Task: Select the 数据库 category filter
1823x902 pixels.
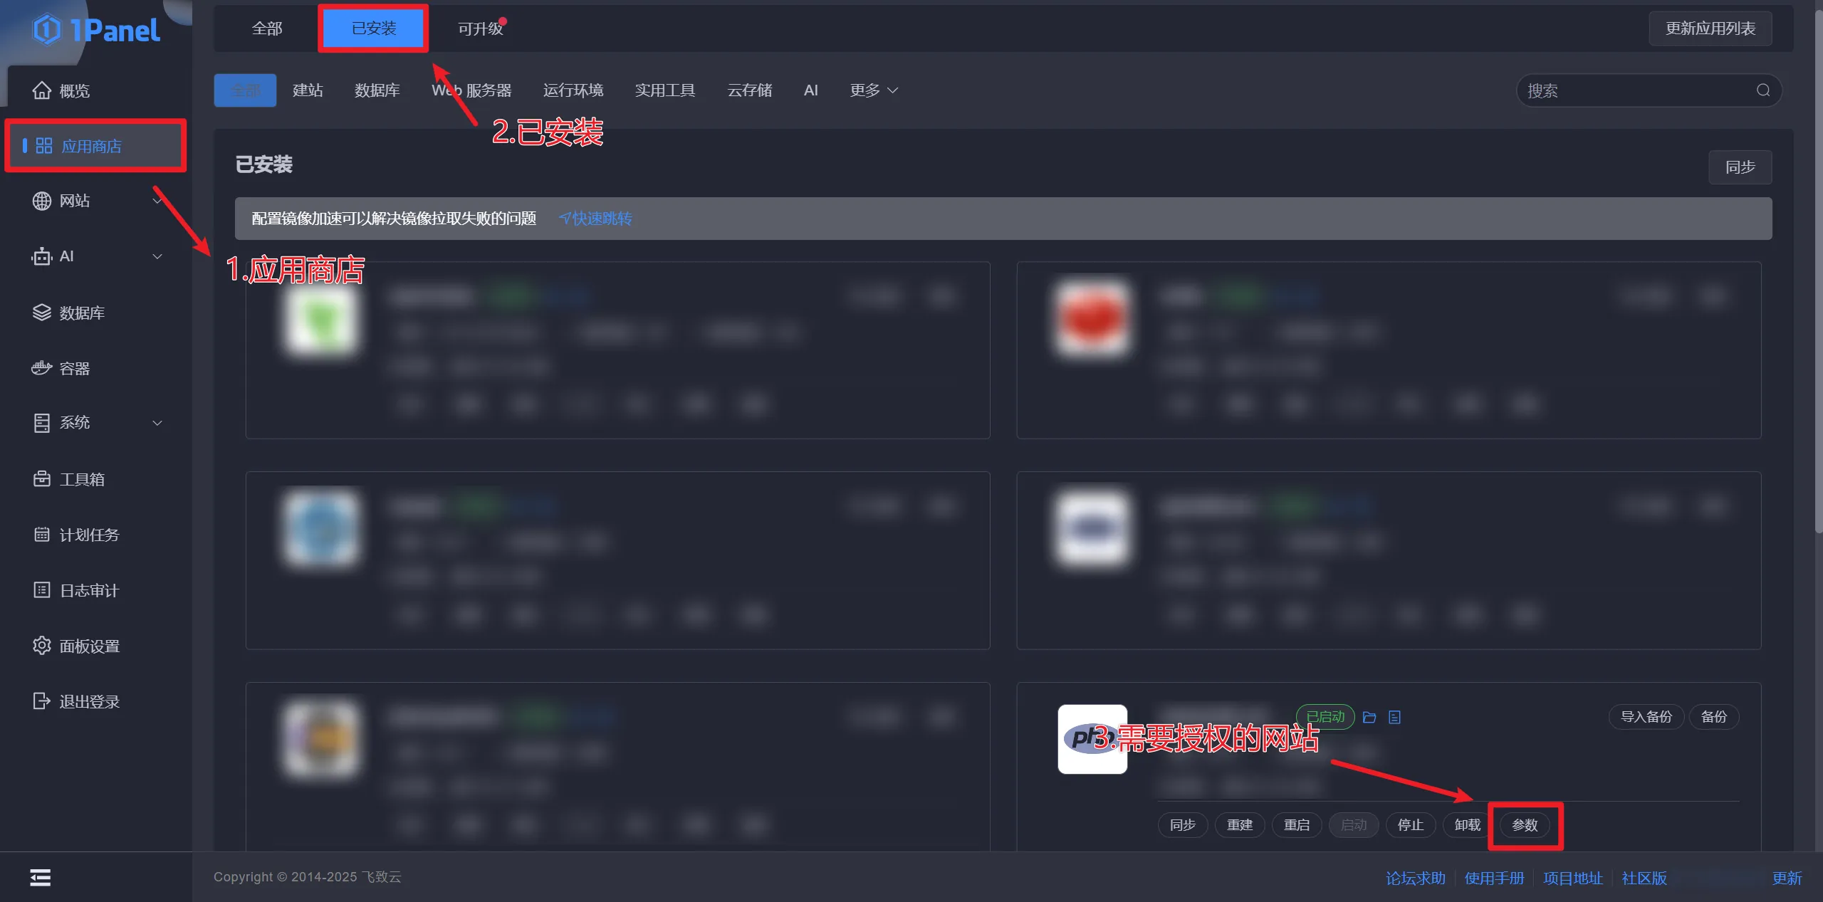Action: [x=377, y=90]
